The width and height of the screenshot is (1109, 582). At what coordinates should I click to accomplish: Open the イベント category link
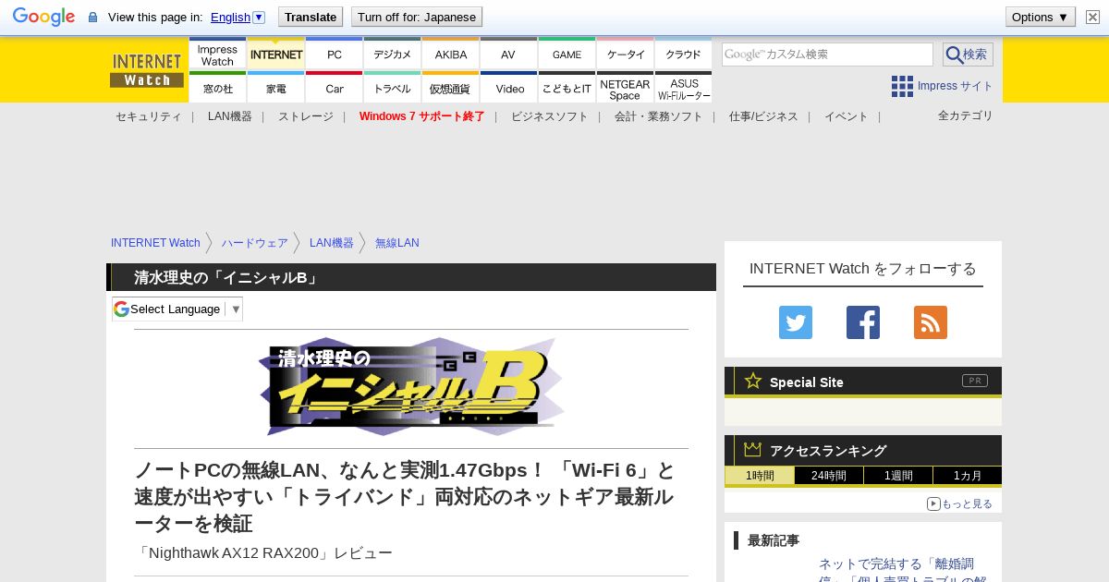click(847, 116)
